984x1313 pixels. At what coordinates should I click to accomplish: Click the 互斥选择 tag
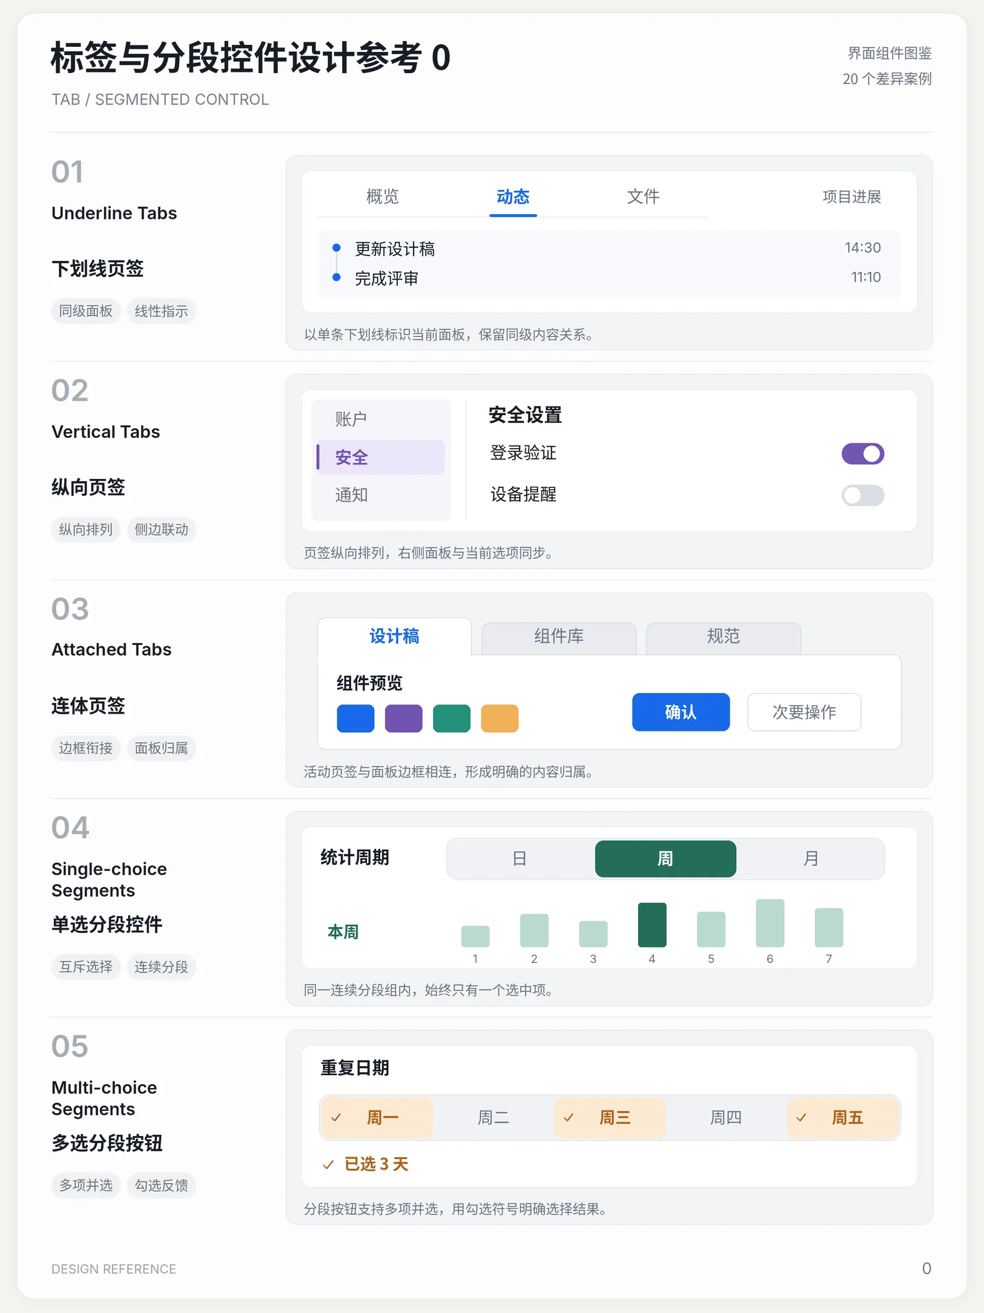tap(86, 967)
